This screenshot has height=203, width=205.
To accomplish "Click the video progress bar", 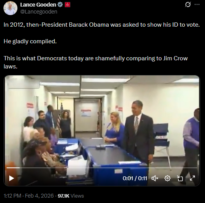I will point(102,168).
